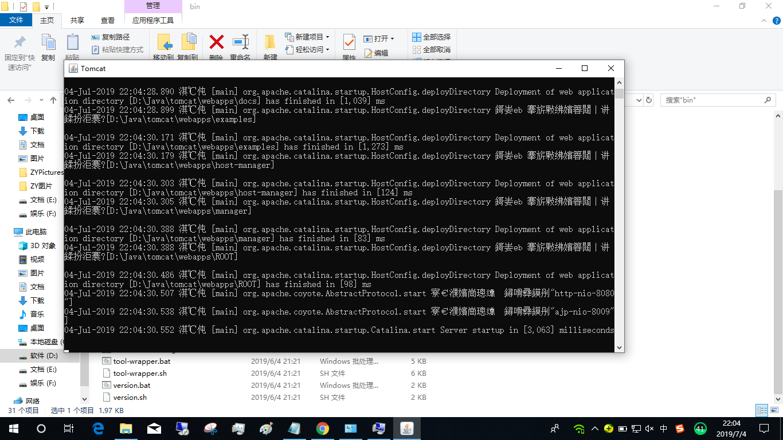This screenshot has width=783, height=440.
Task: Select 视频 (Videos) in navigation pane
Action: (x=32, y=259)
